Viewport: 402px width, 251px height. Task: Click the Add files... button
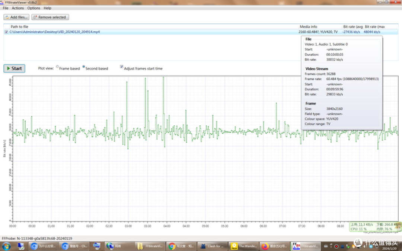[x=16, y=17]
